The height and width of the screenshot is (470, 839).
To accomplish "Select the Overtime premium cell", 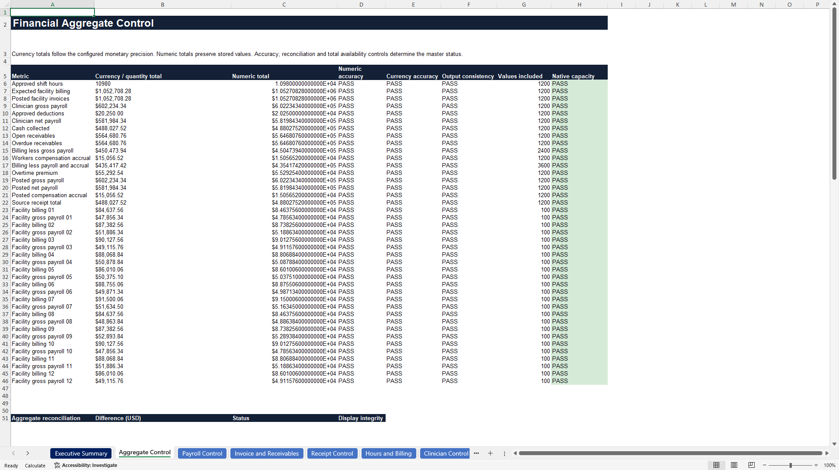I will coord(52,173).
